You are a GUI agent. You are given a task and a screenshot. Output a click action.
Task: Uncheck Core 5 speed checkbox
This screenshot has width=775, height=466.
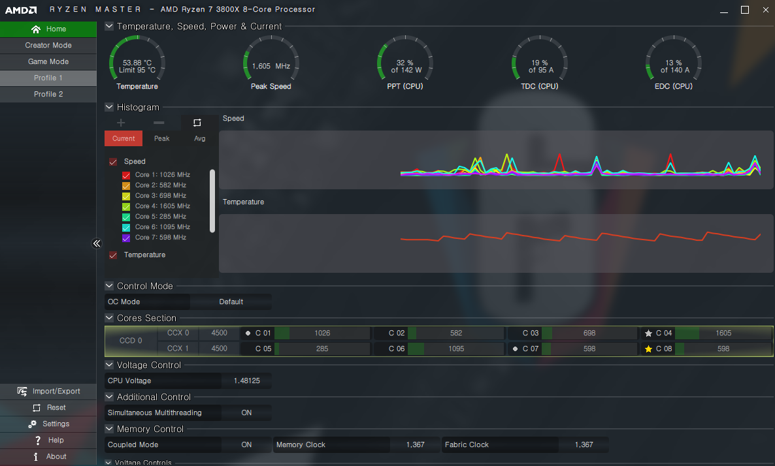point(126,217)
